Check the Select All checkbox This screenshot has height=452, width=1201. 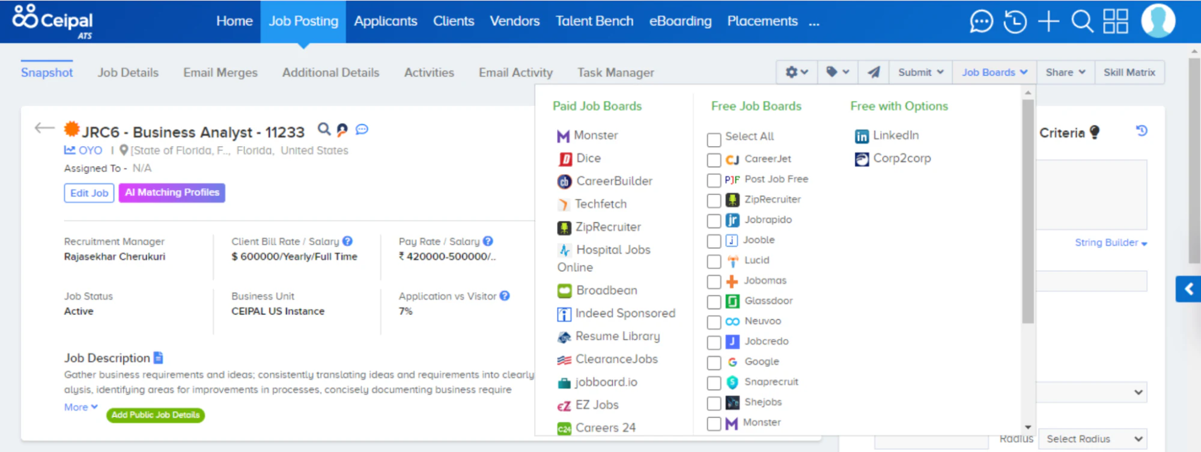(x=714, y=139)
